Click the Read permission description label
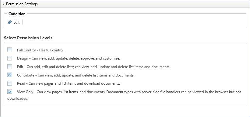This screenshot has height=117, width=250. [x=69, y=83]
